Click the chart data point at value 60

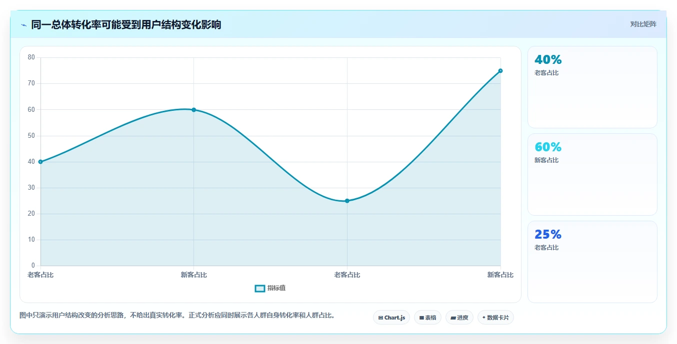193,110
